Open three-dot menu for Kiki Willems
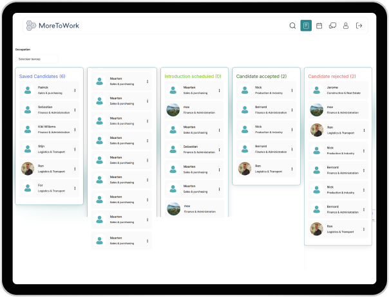 tap(75, 129)
